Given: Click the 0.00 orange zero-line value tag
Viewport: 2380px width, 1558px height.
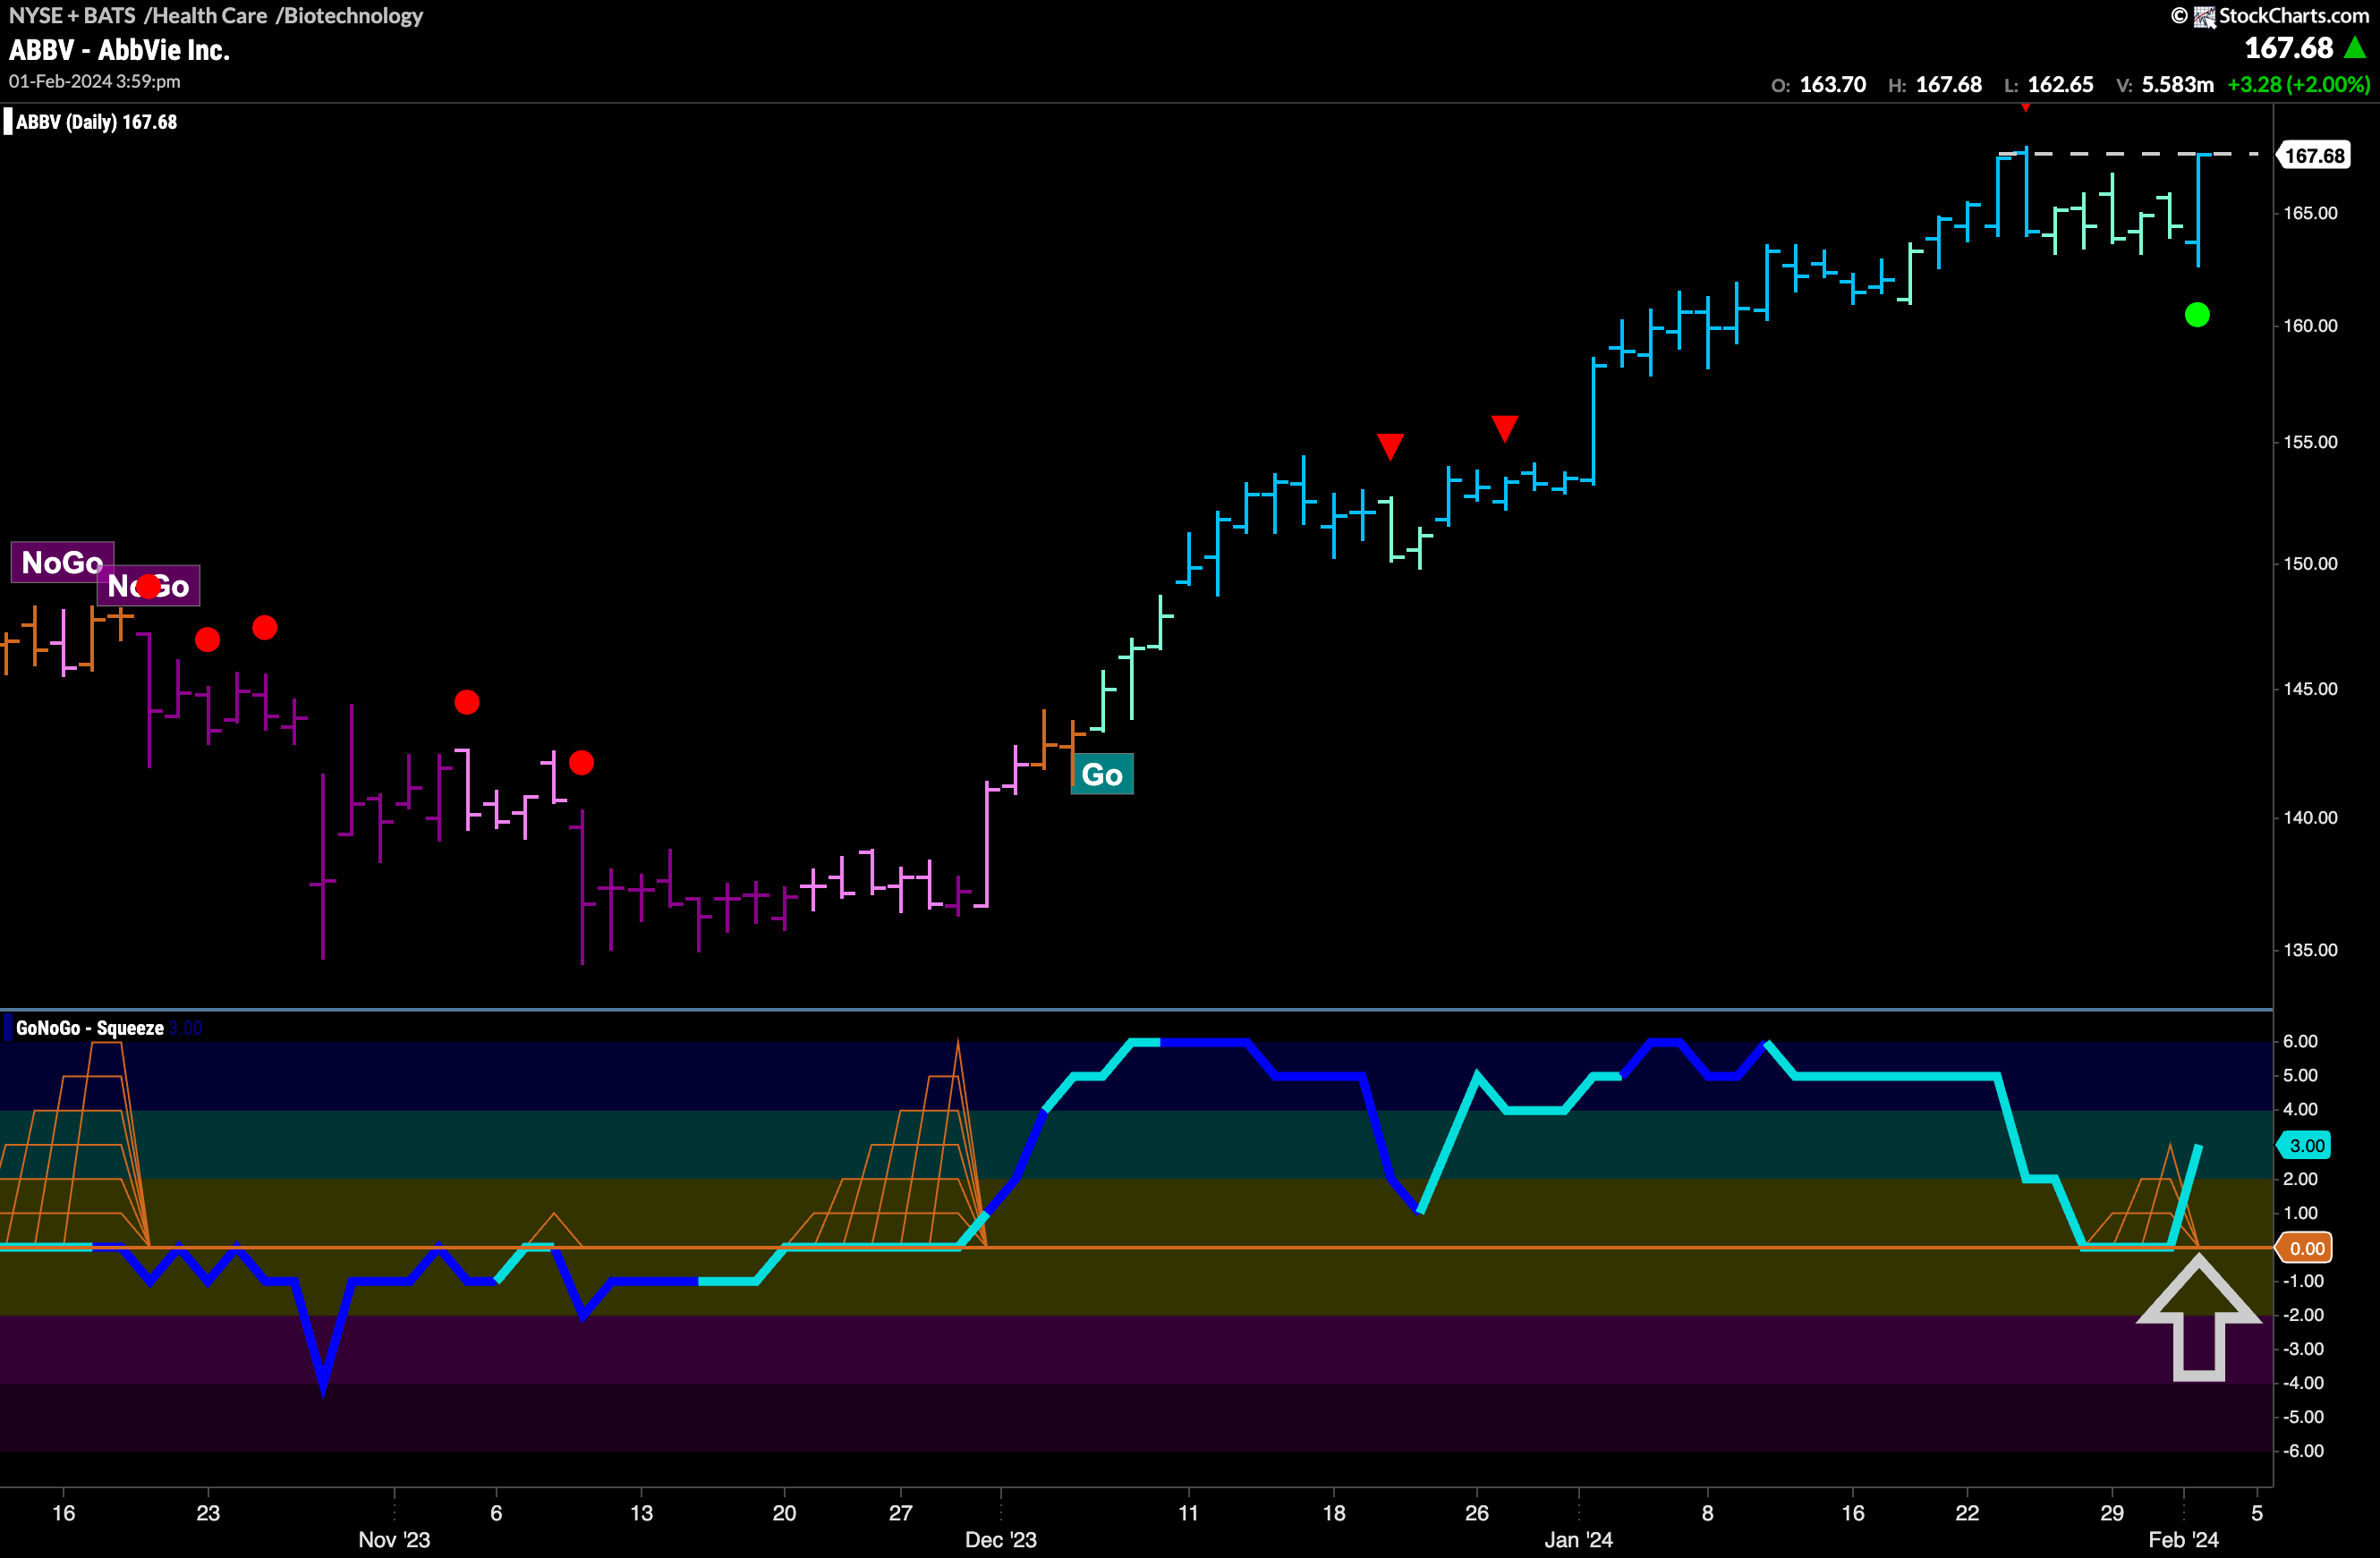Looking at the screenshot, I should click(2305, 1249).
